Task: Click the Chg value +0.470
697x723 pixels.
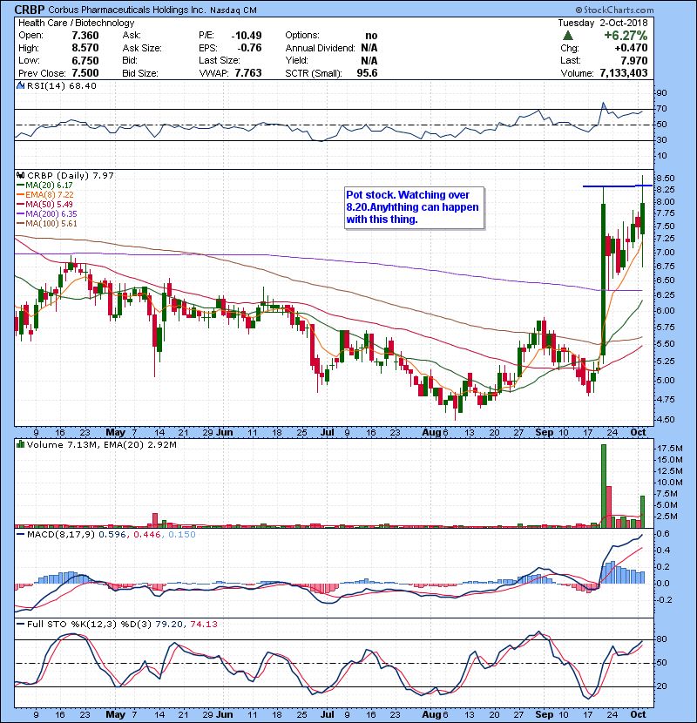Action: pos(631,48)
